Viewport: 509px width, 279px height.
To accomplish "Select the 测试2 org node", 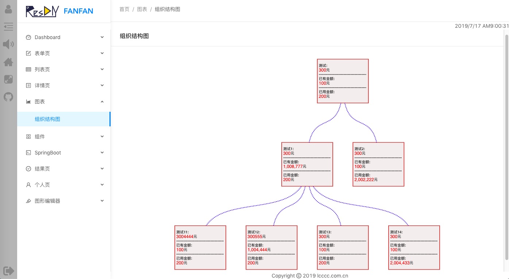I will click(378, 164).
